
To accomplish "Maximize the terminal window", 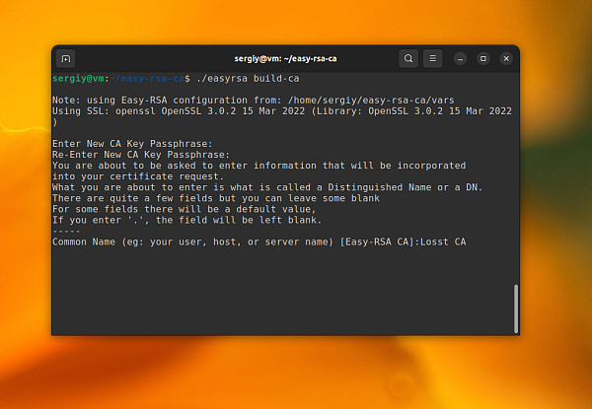I will (x=483, y=59).
